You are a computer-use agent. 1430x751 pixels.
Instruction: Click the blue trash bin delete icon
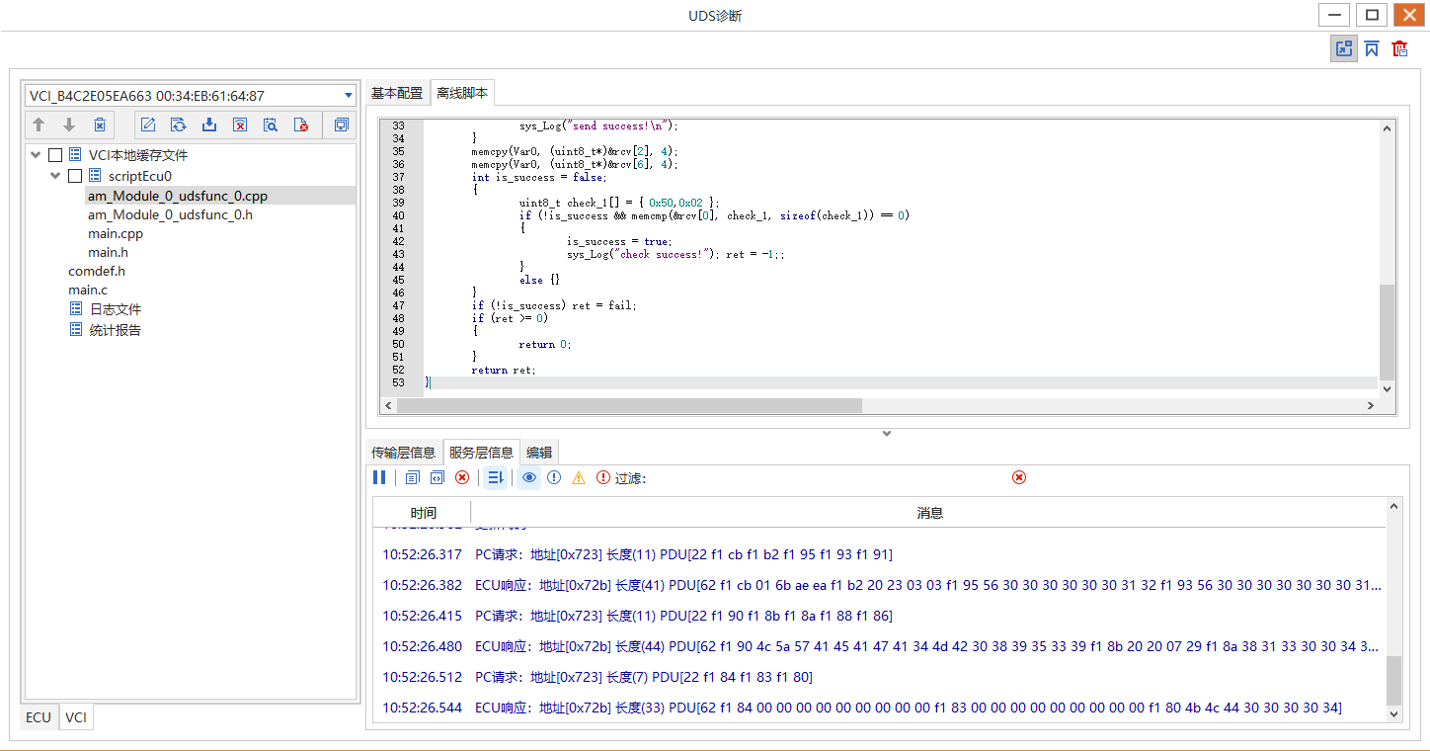(100, 125)
